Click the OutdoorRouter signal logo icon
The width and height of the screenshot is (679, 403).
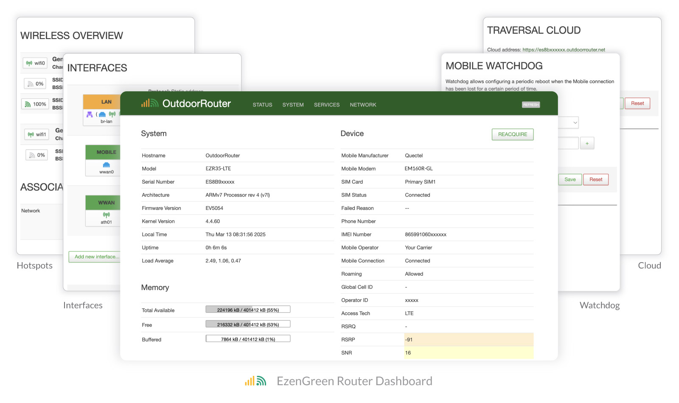150,104
